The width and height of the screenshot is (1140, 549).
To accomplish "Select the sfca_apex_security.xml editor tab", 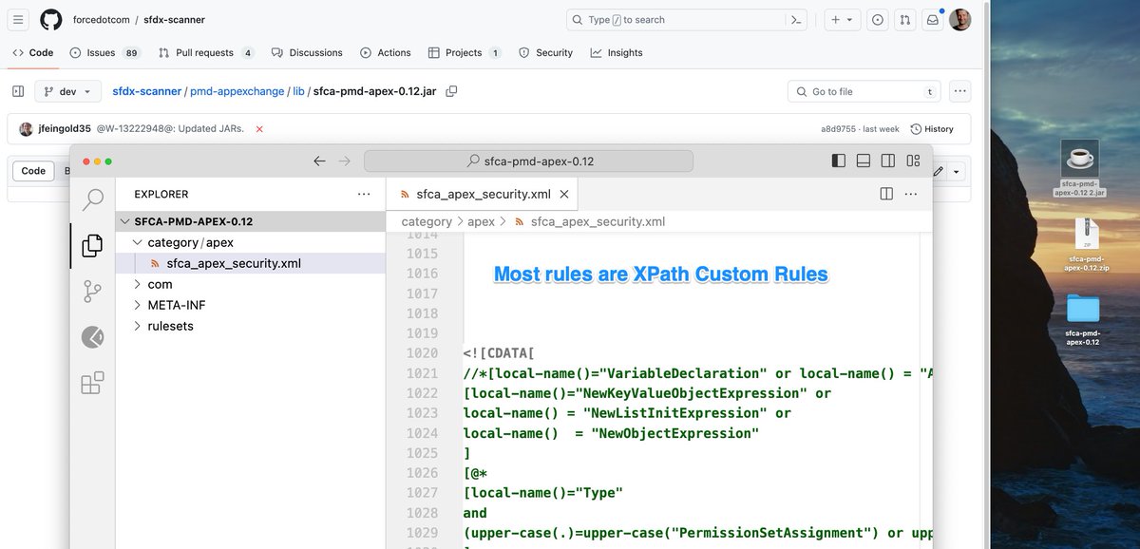I will click(x=483, y=194).
